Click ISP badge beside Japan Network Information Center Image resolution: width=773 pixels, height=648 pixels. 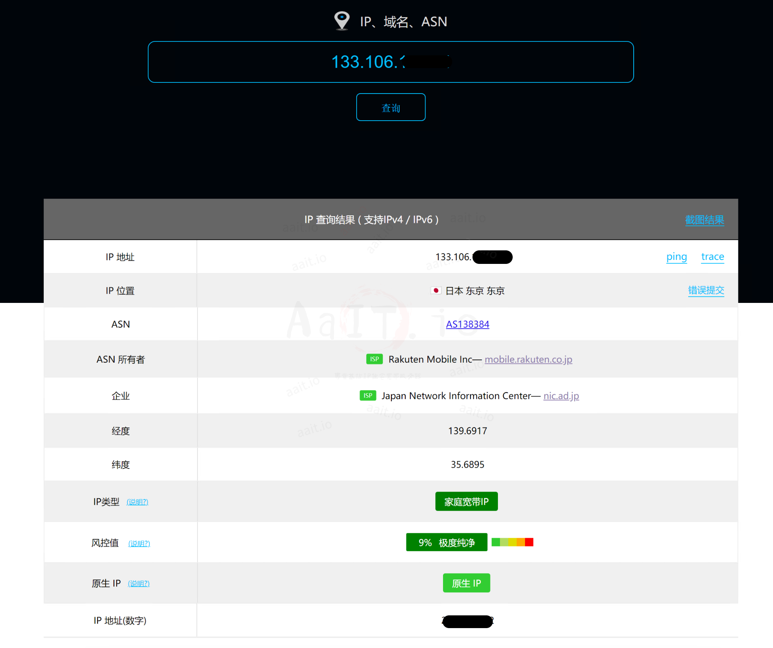coord(367,396)
